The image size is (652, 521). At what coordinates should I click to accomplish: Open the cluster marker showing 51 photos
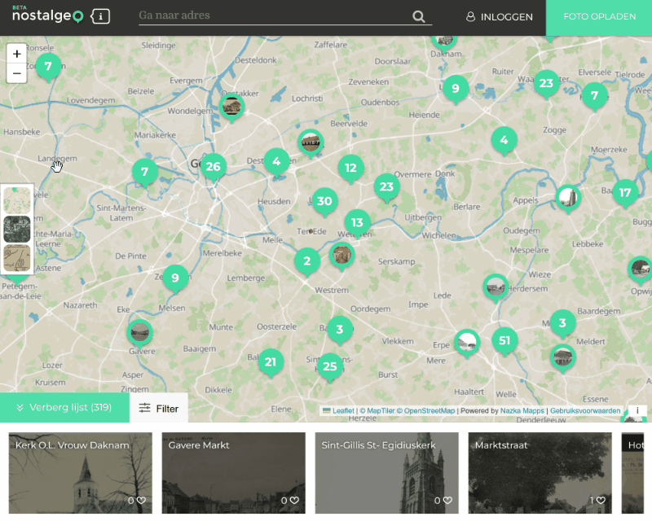[x=505, y=340]
